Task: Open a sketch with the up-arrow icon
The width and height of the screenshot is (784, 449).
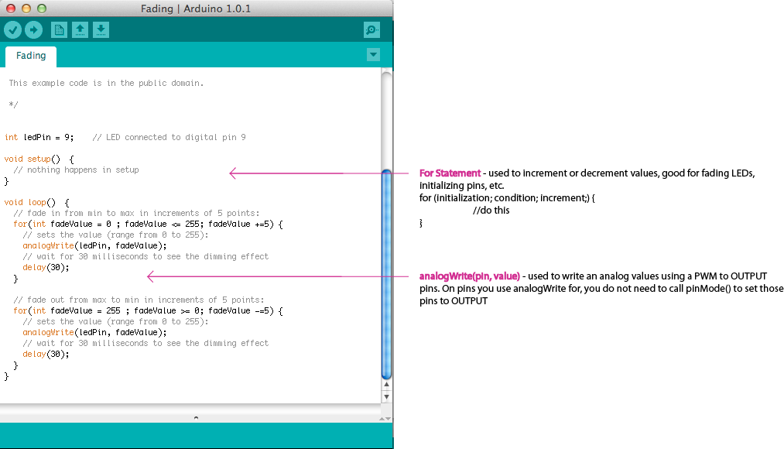Action: 80,30
